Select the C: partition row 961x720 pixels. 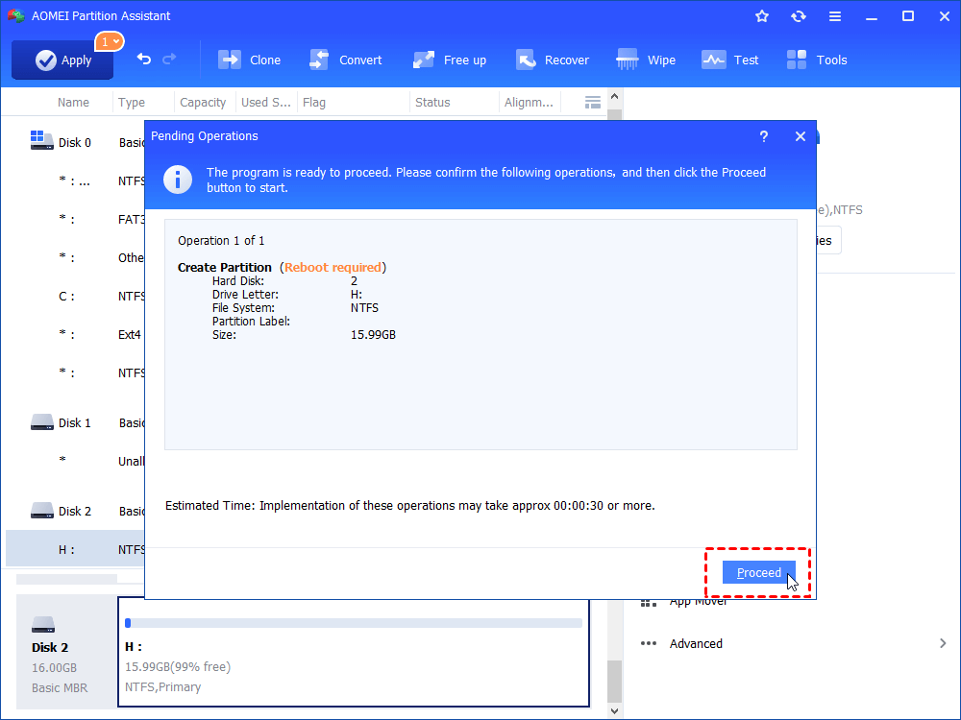[75, 296]
